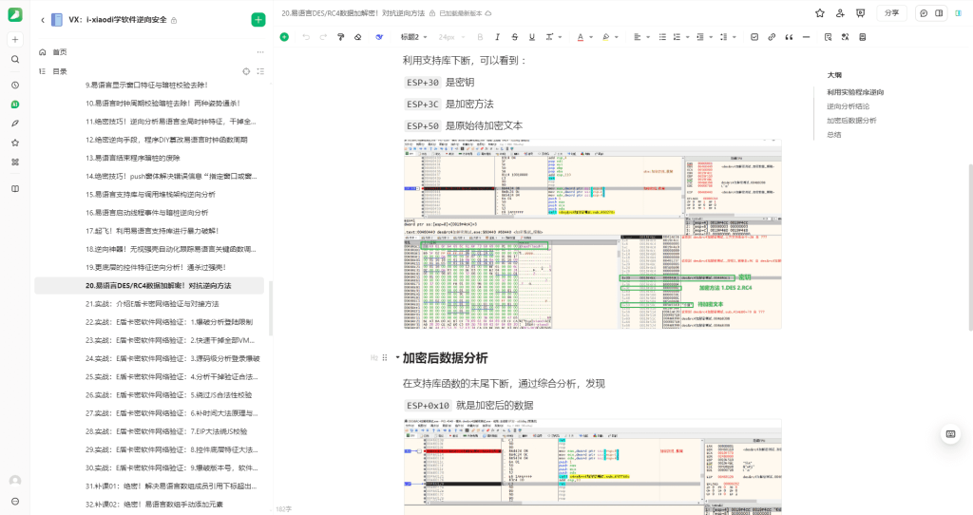Click the search icon in left sidebar
973x515 pixels.
[15, 59]
